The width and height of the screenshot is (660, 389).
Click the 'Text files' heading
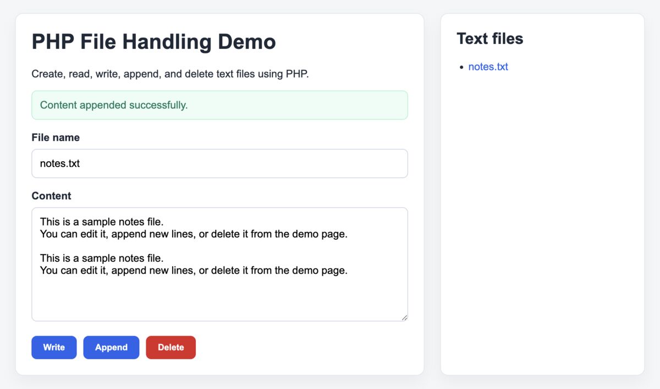[x=490, y=39]
